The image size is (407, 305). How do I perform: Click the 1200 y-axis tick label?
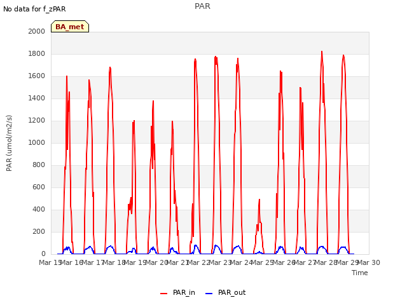37,120
